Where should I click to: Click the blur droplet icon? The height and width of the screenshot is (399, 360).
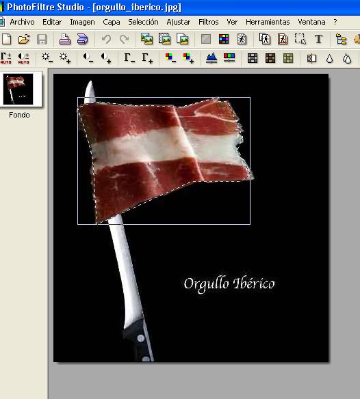[x=329, y=59]
